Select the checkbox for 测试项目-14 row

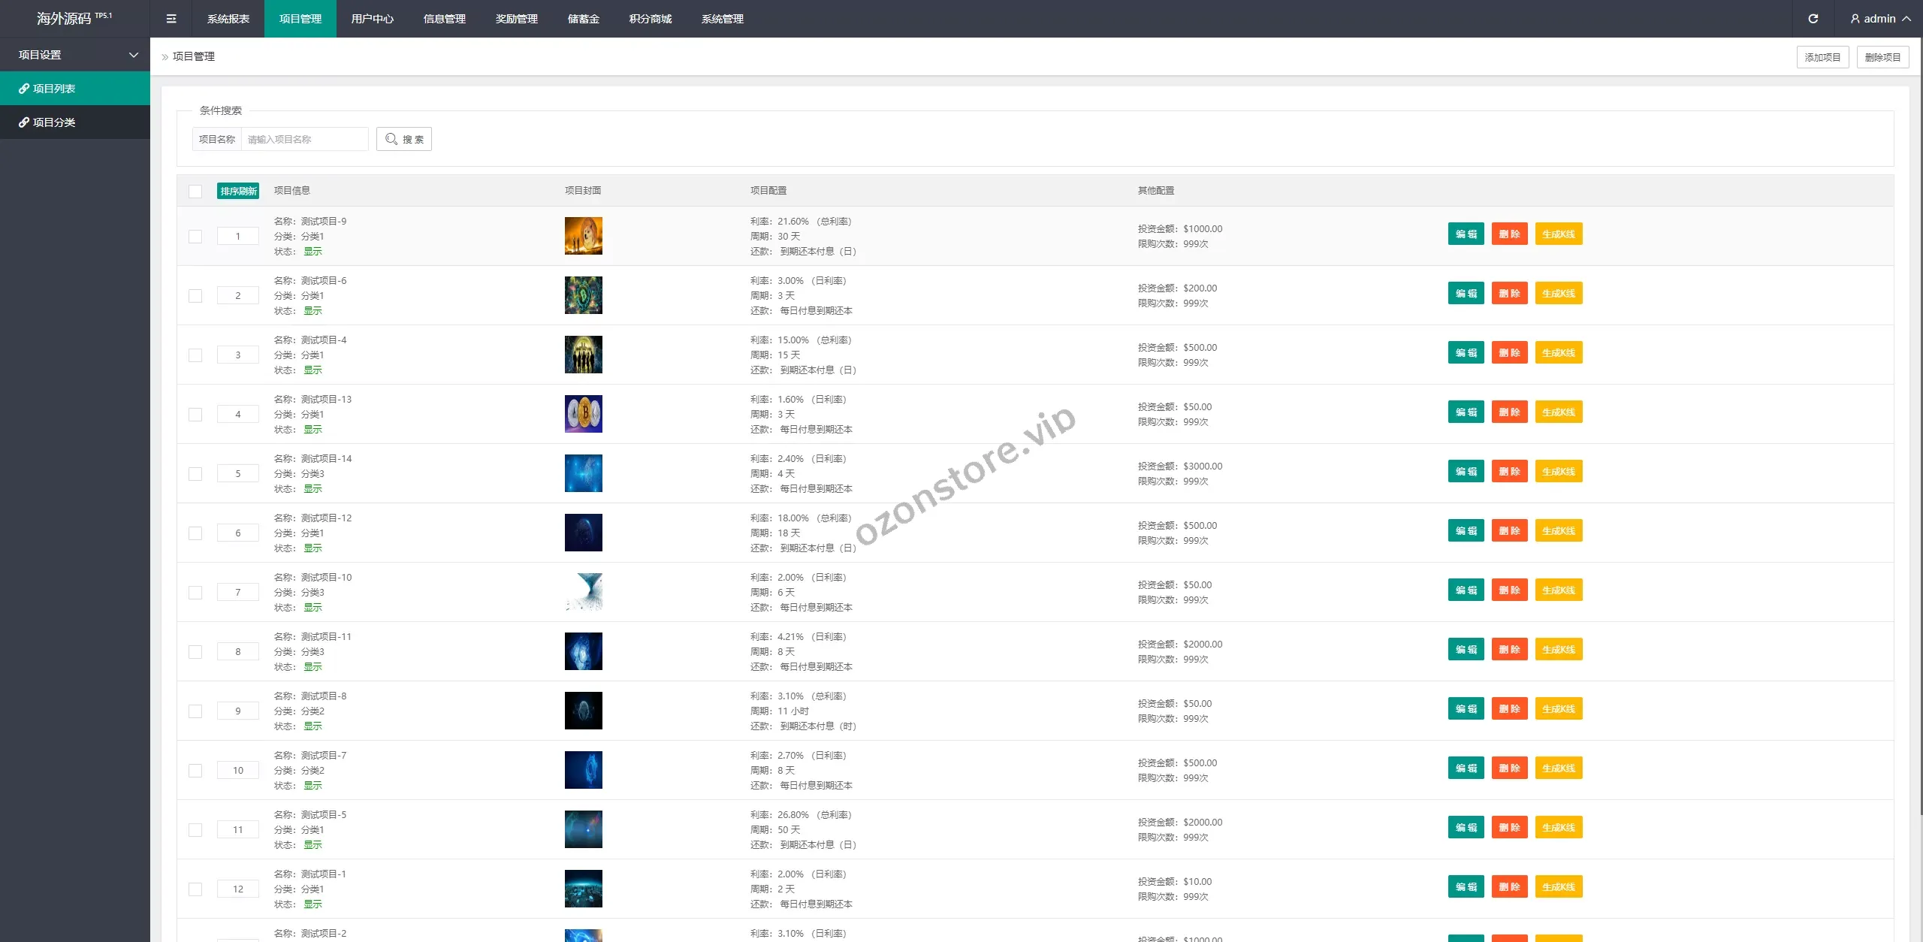pos(195,474)
